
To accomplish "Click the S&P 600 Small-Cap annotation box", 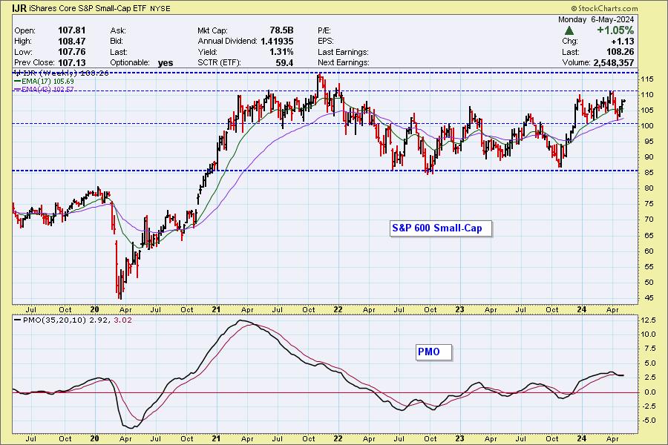I will tap(440, 228).
